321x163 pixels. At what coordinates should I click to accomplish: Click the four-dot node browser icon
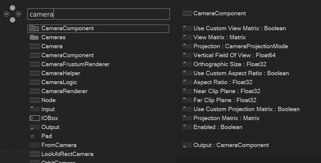pyautogui.click(x=12, y=14)
